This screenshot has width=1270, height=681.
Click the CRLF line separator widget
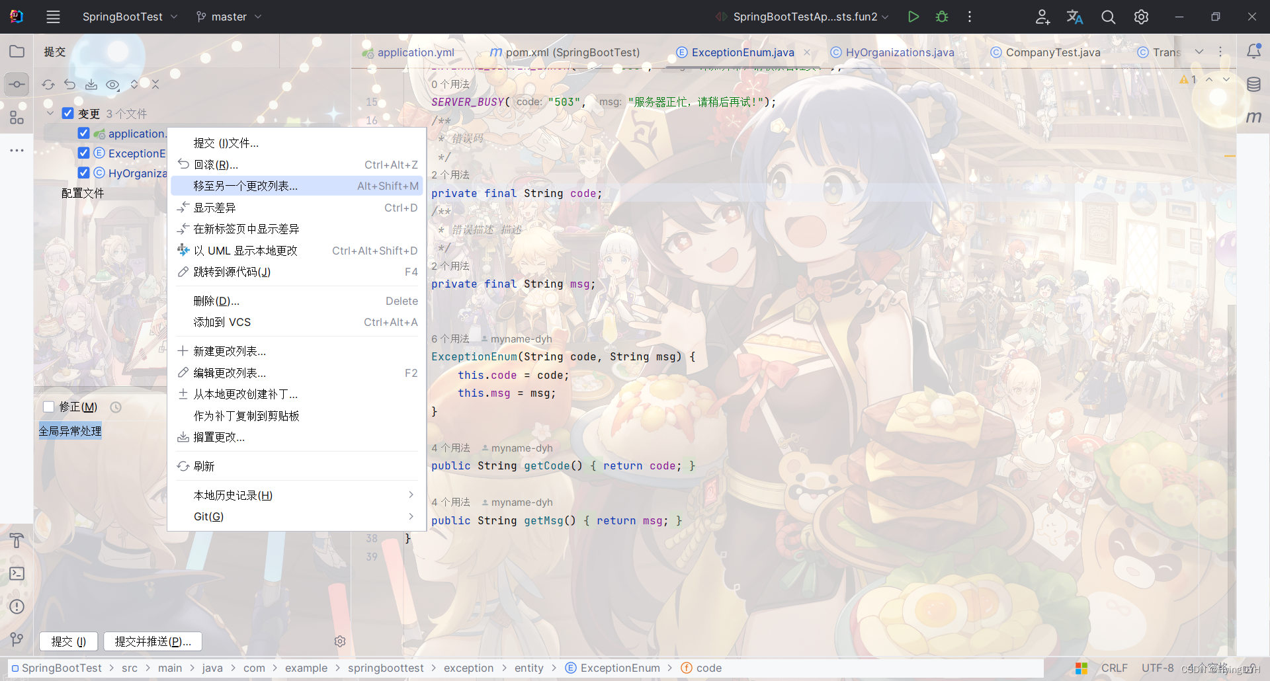[1114, 668]
